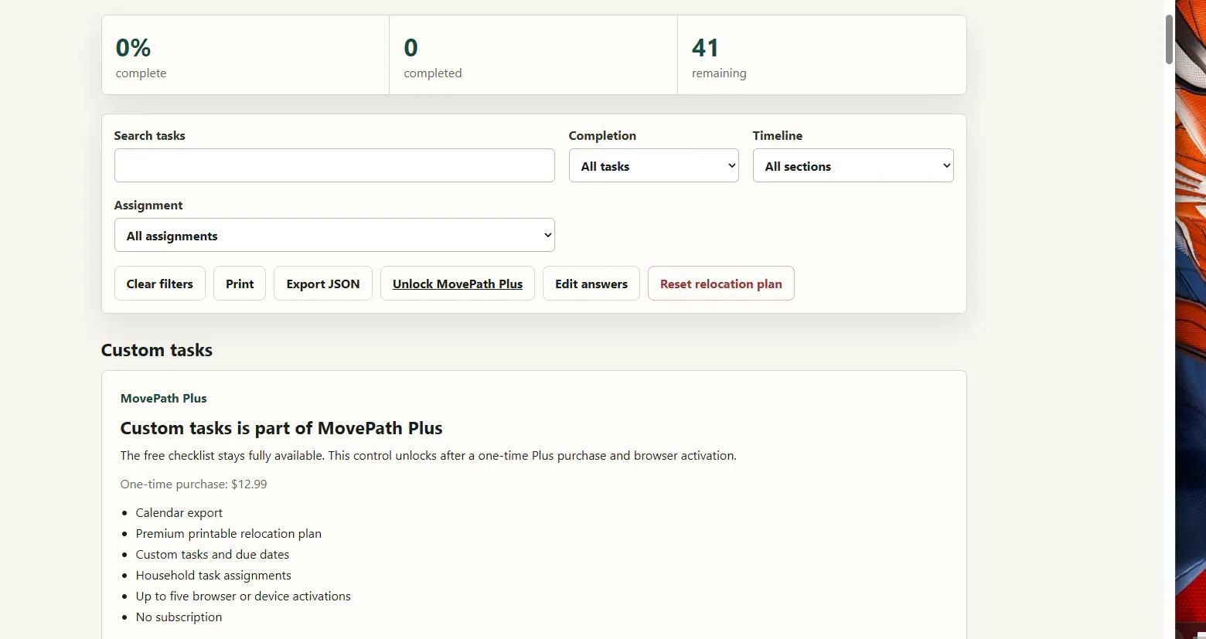Image resolution: width=1206 pixels, height=639 pixels.
Task: Click the page vertical scrollbar thumb
Action: coord(1170,39)
